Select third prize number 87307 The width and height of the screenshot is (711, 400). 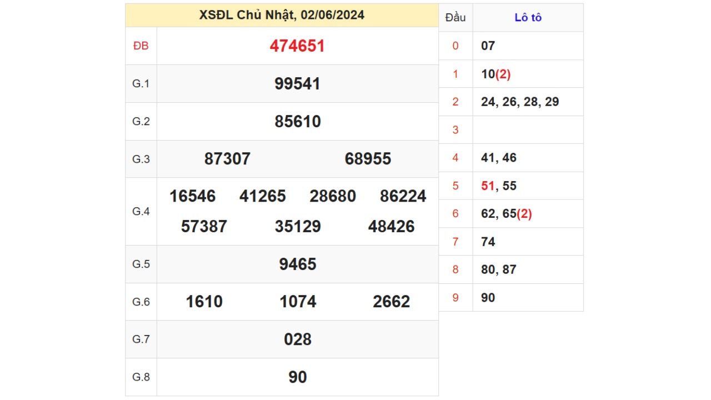coord(227,159)
